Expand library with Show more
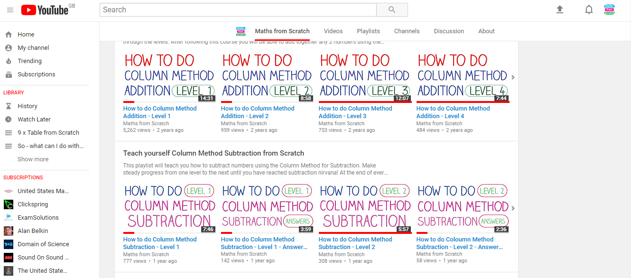 coord(33,159)
